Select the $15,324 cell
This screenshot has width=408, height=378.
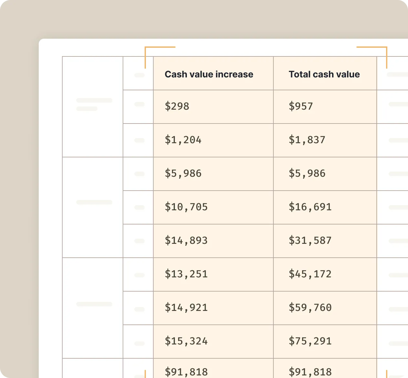186,341
